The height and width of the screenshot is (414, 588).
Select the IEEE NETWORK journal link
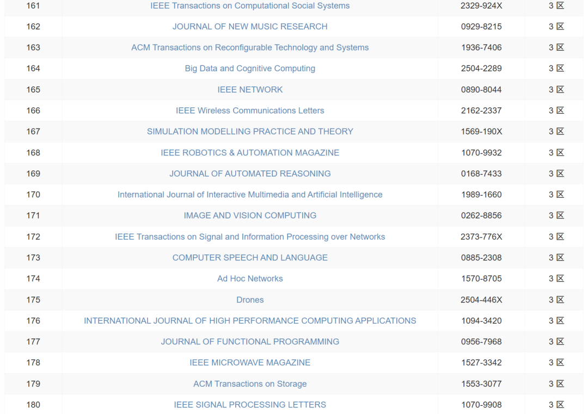(250, 90)
